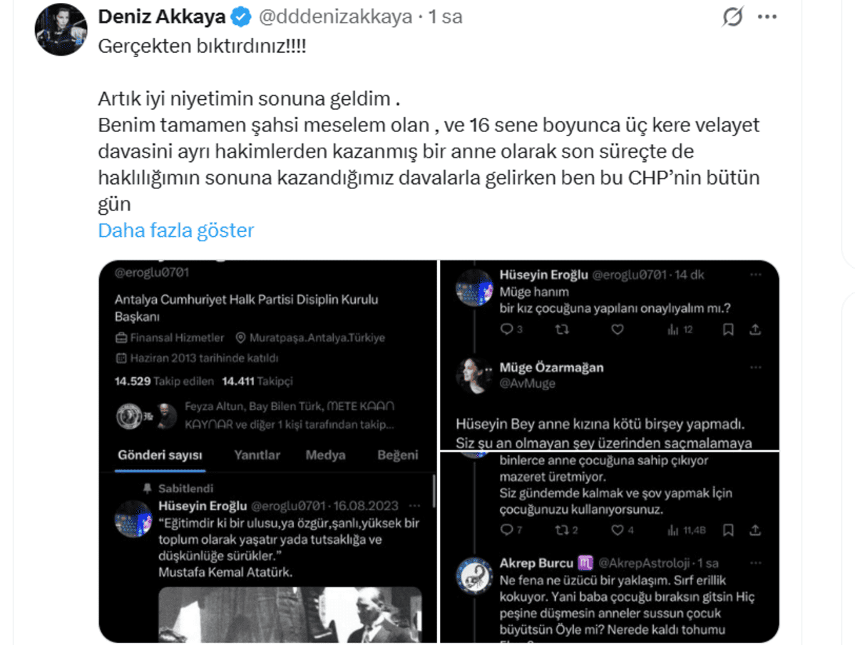The image size is (855, 645).
Task: Open the @dddenizakkaya handle link
Action: pos(335,17)
